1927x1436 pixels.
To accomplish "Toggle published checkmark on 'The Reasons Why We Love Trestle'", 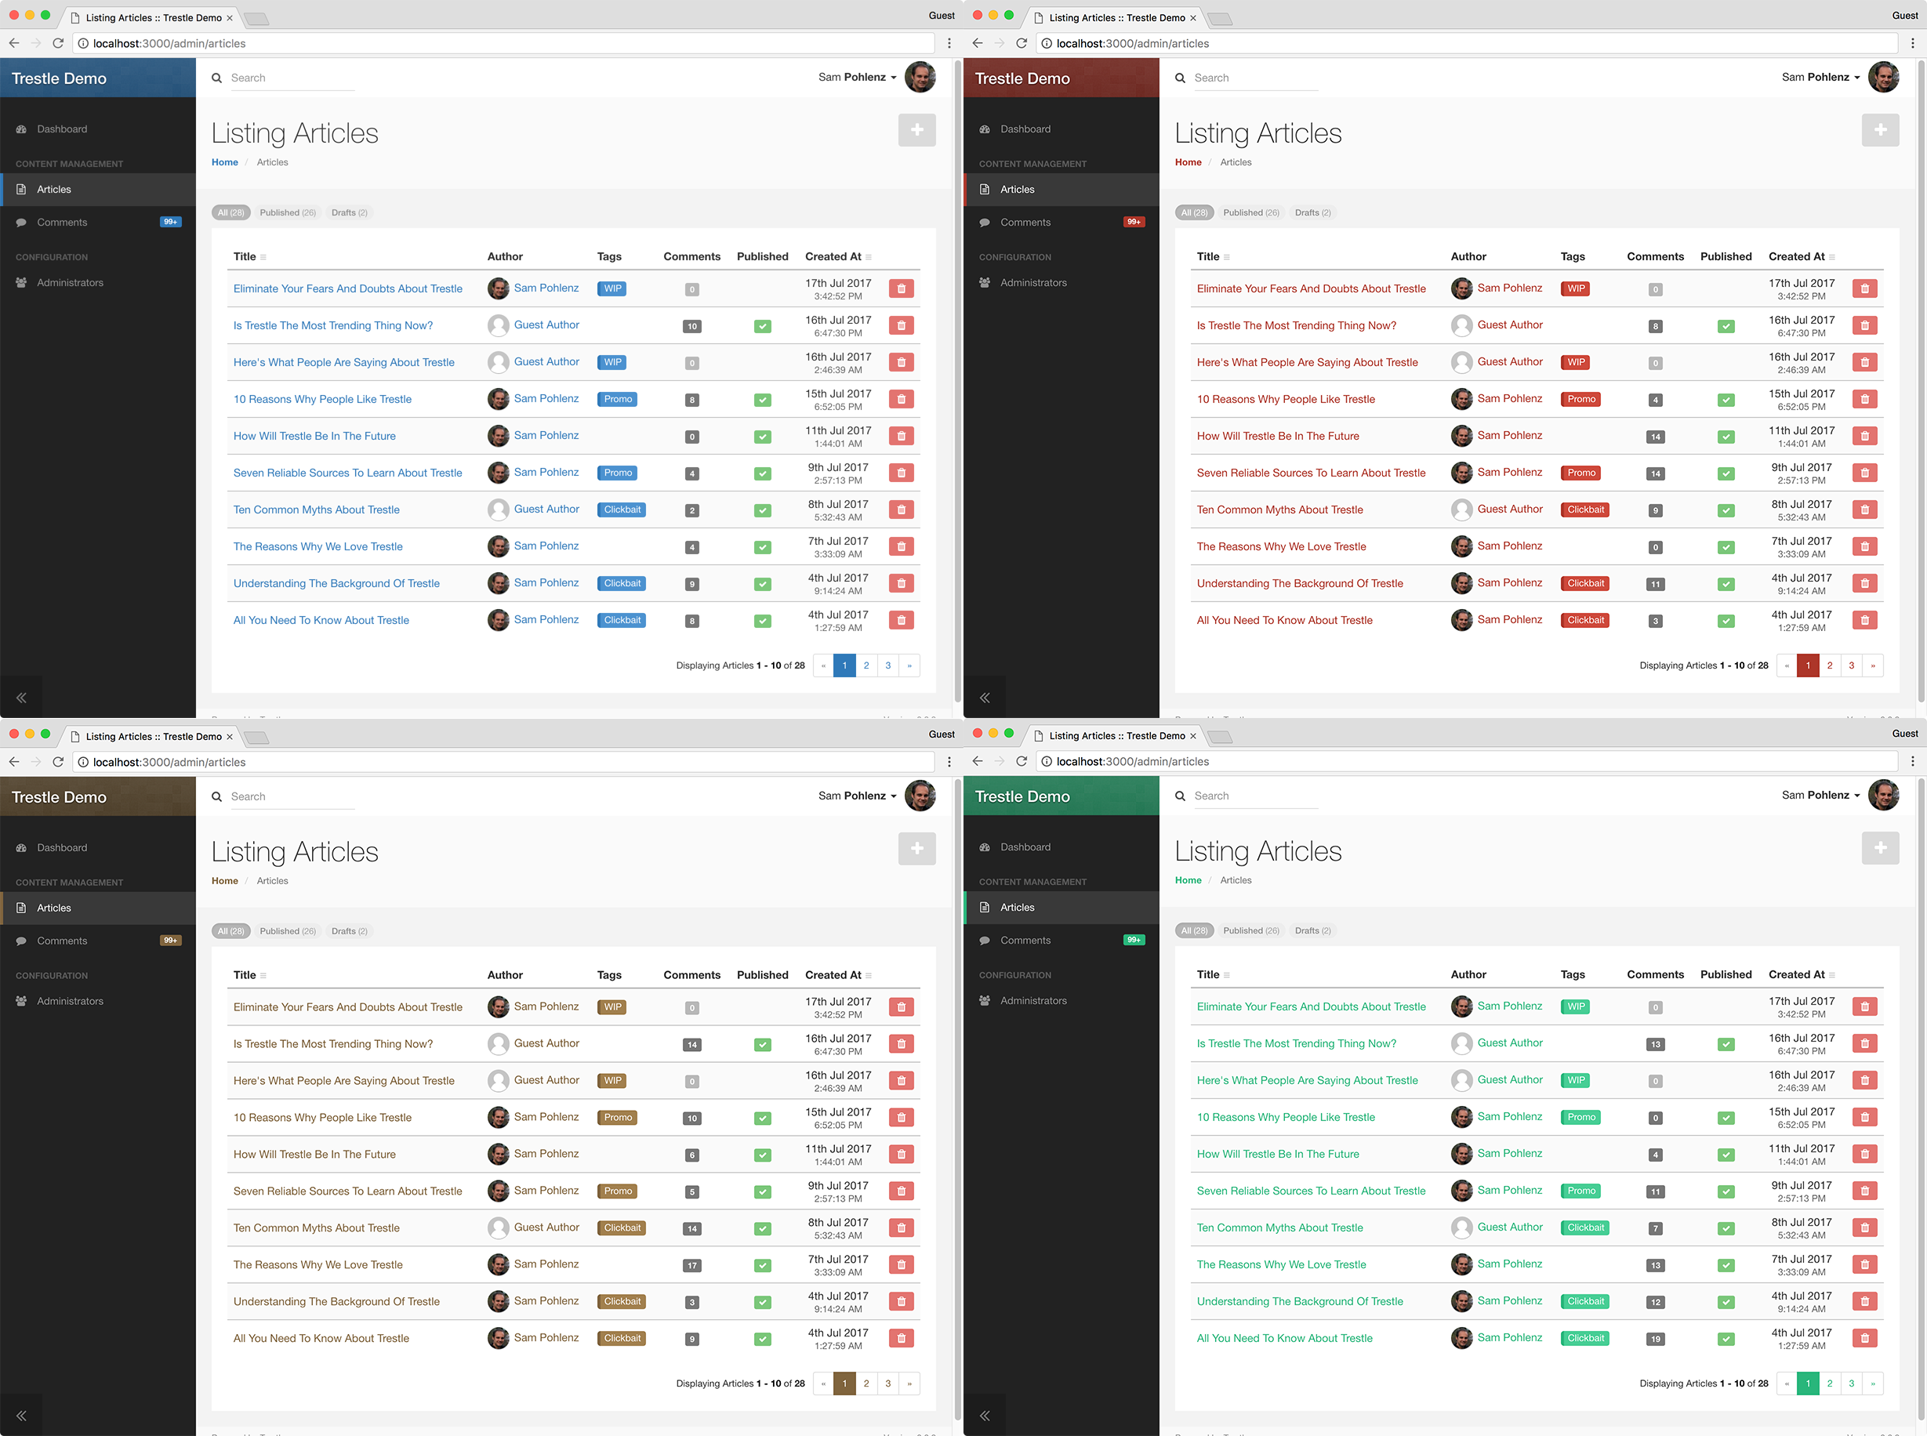I will (762, 547).
